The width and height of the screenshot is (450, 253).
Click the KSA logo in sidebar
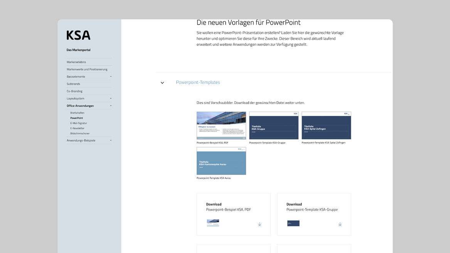(78, 35)
